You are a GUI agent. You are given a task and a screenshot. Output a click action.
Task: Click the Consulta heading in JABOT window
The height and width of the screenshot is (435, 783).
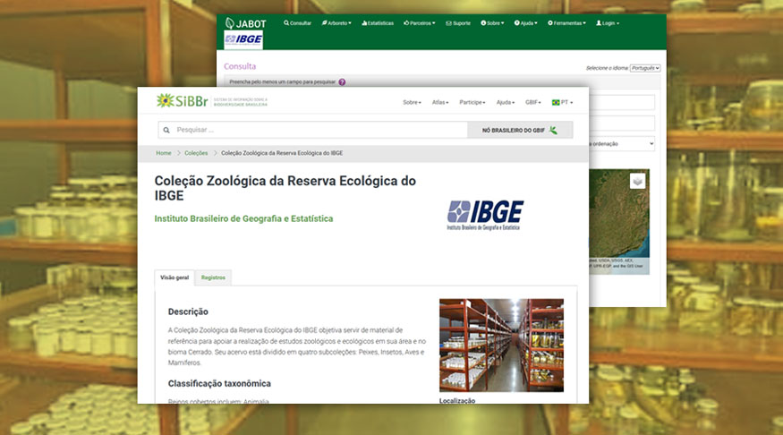click(240, 66)
